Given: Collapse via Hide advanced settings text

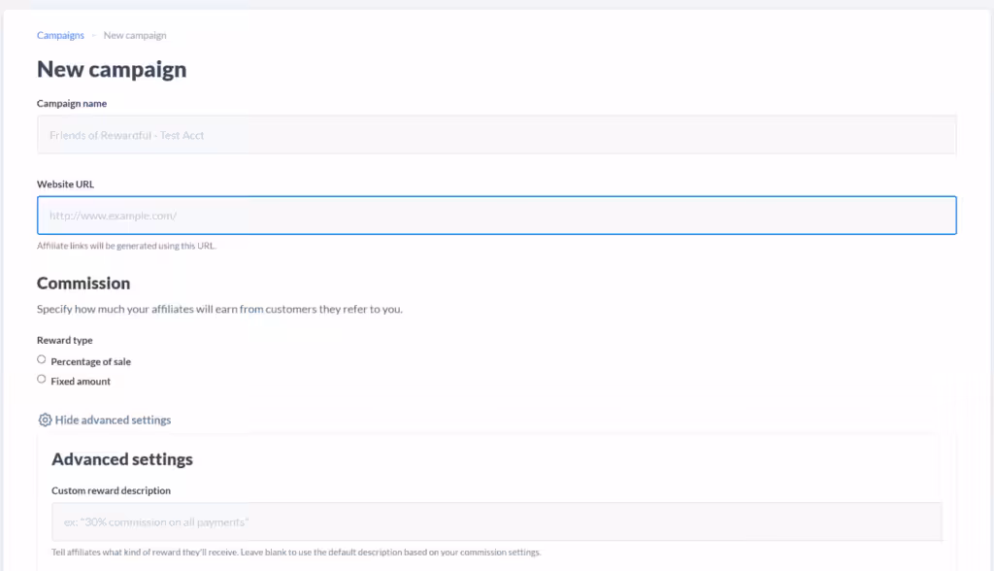Looking at the screenshot, I should click(113, 420).
